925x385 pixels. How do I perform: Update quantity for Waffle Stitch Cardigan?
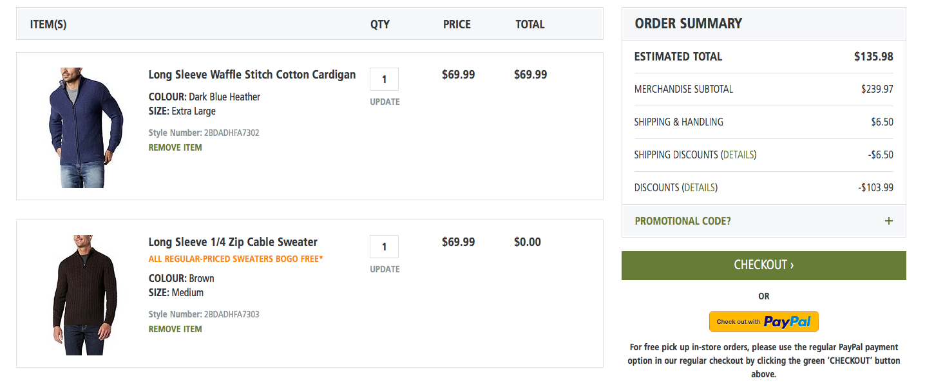385,102
